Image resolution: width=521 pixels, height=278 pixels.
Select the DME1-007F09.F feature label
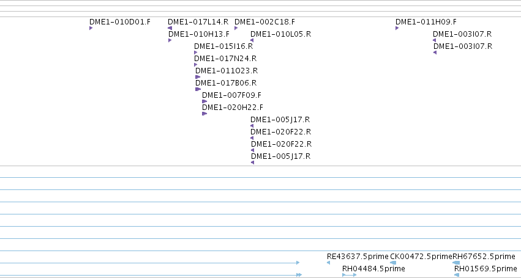pos(231,95)
